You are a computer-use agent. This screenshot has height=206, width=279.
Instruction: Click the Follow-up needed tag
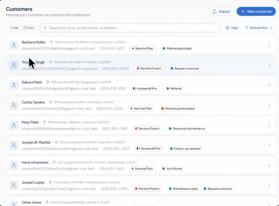[185, 148]
